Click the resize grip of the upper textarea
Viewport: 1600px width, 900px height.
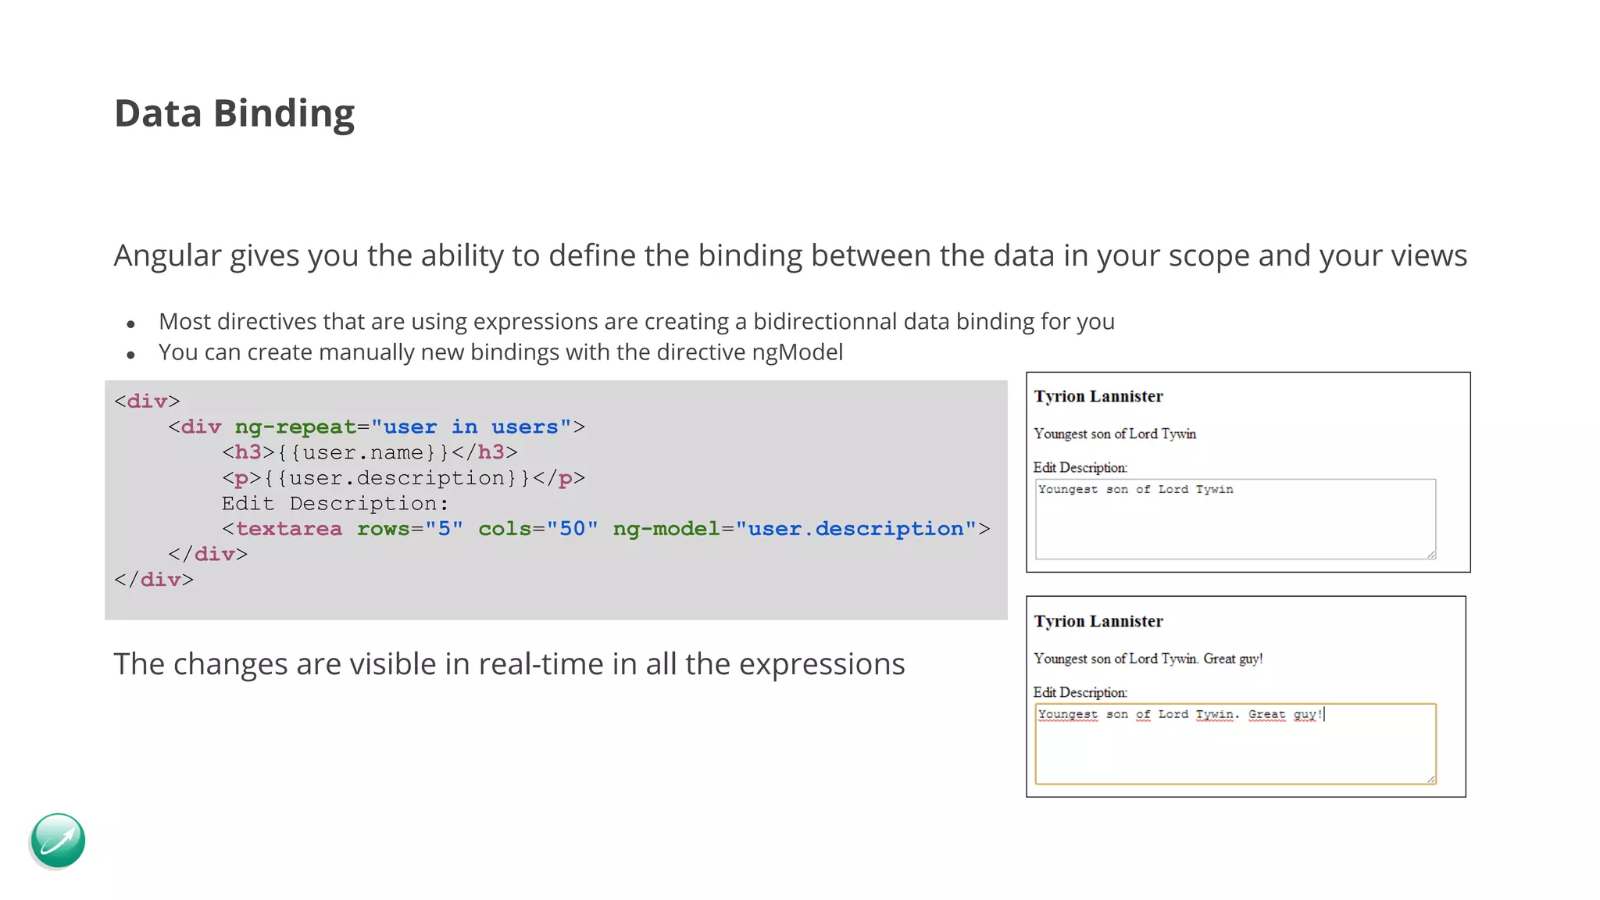[x=1430, y=554]
